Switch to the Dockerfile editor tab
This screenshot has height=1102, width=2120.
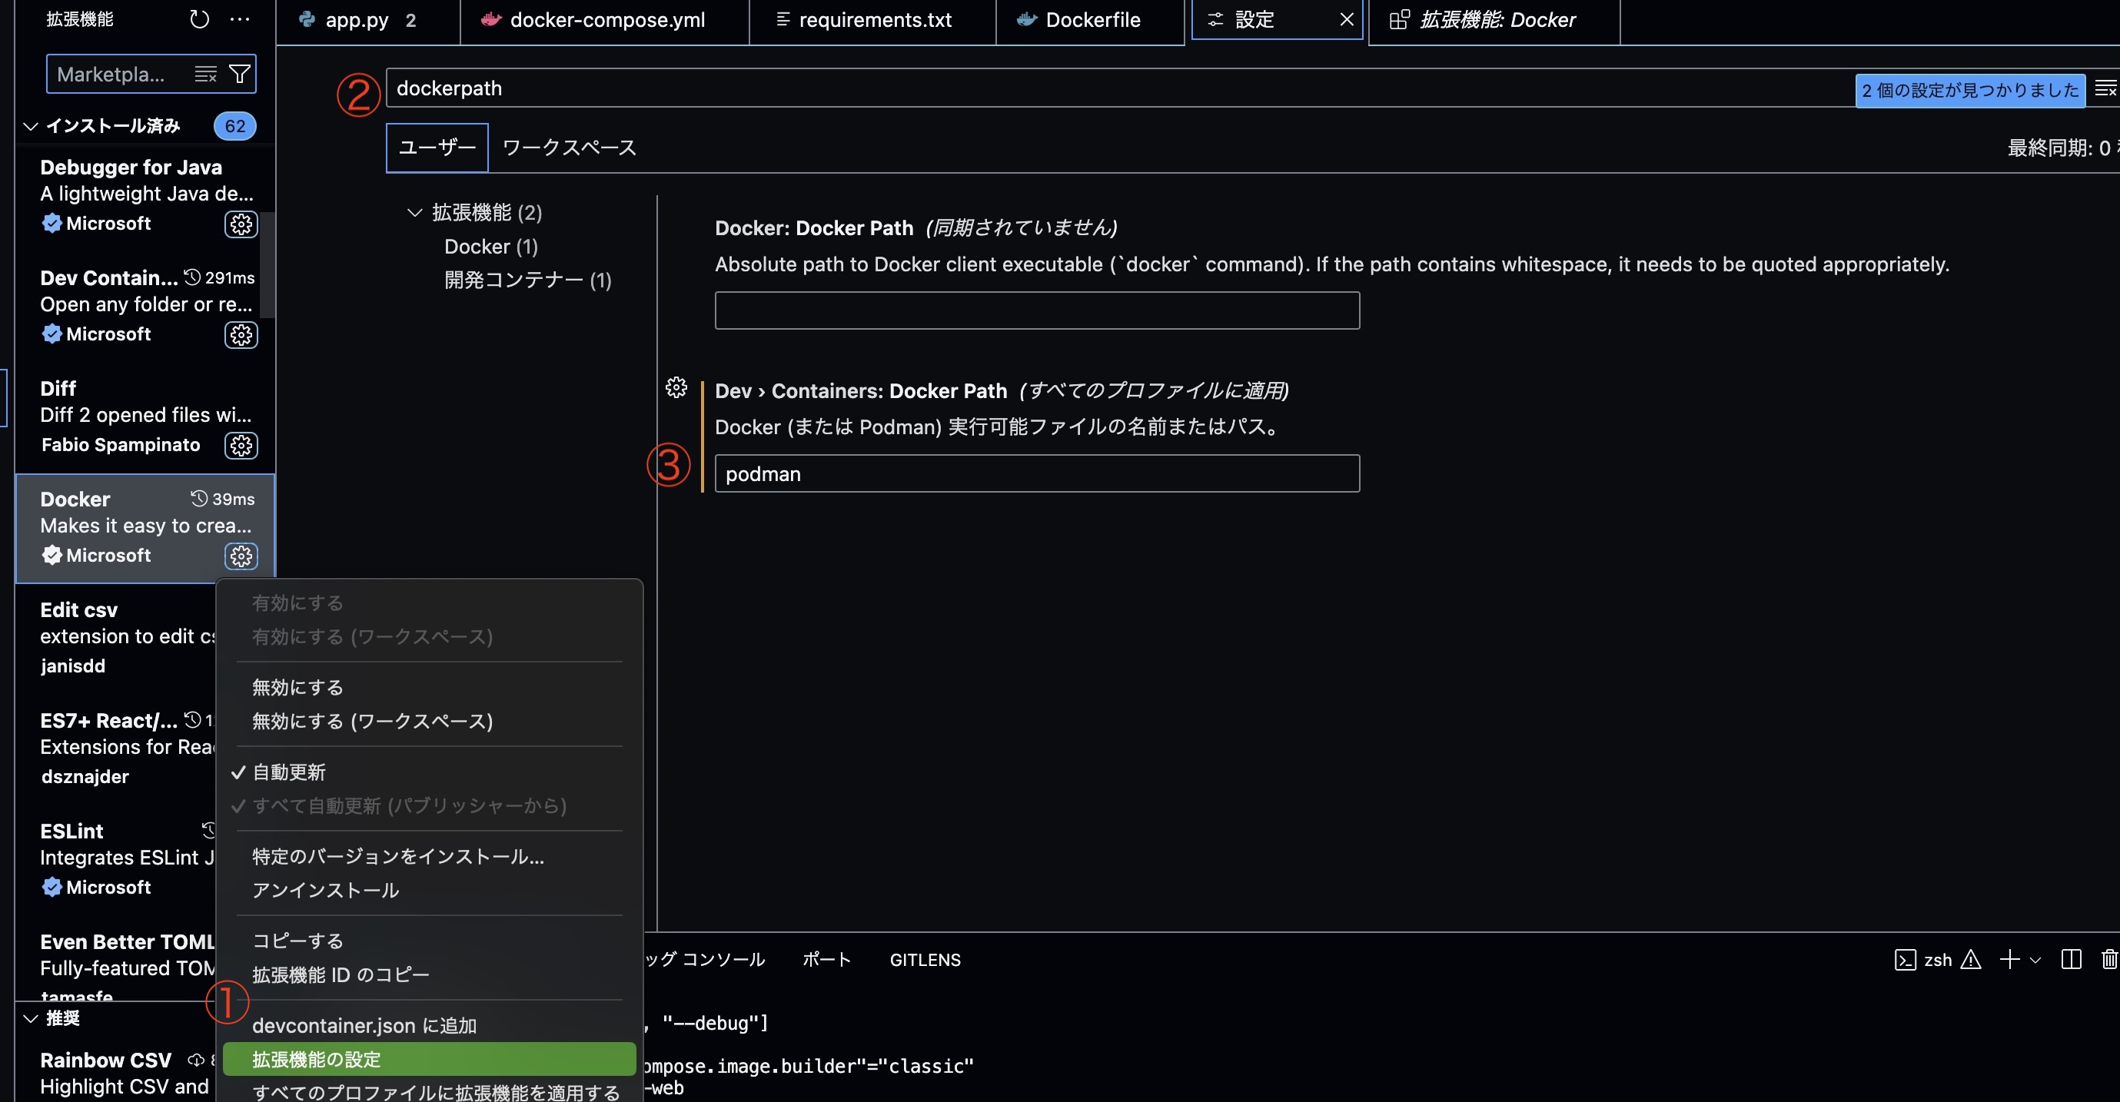(1095, 19)
